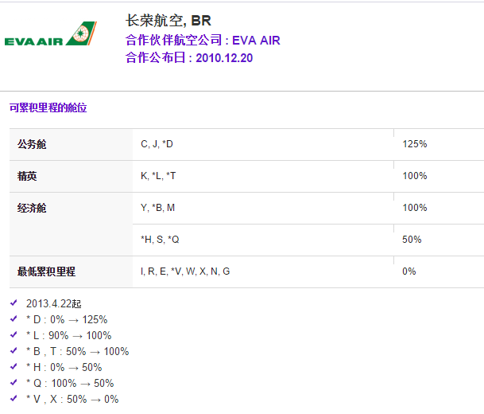The height and width of the screenshot is (414, 484).
Task: Click the checkmark beside Q : 100% → 50%
Action: pos(14,383)
